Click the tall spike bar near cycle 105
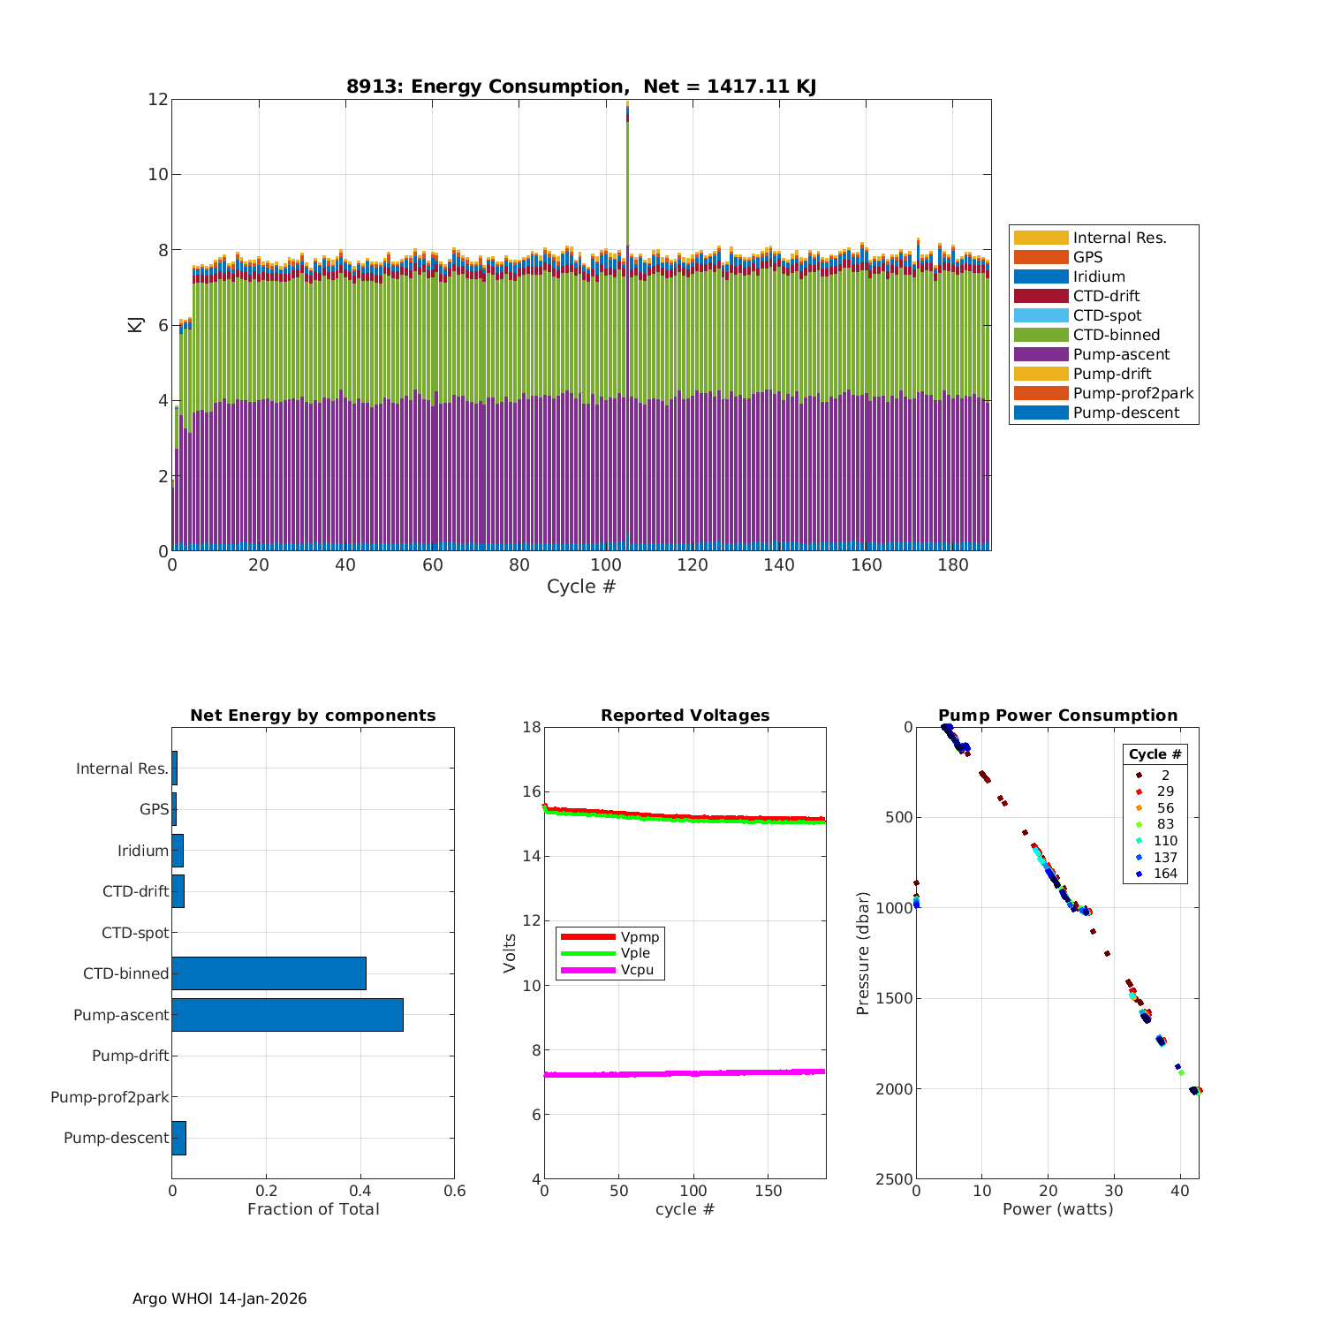The image size is (1325, 1325). 627,265
